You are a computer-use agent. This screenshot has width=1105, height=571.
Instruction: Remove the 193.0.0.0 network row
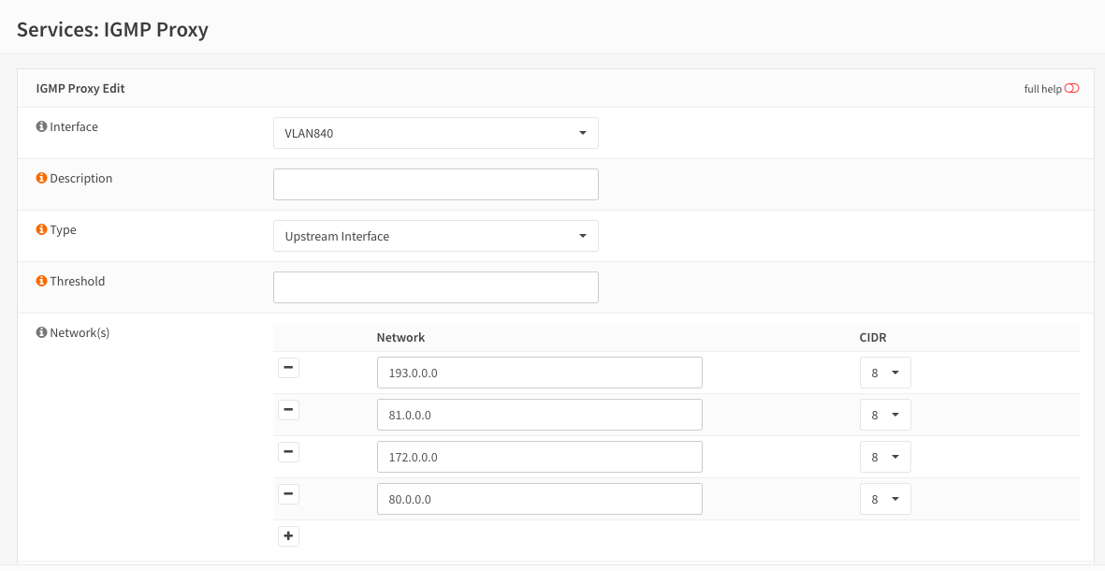coord(288,369)
